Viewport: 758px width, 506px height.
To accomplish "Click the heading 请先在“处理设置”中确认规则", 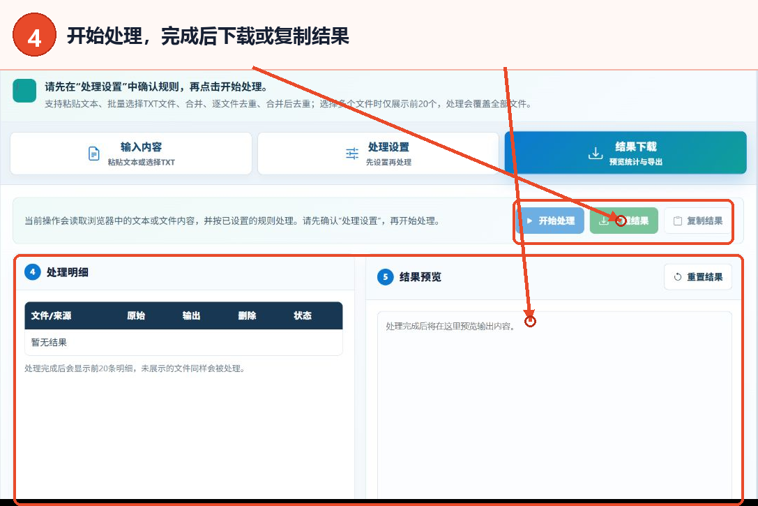I will pyautogui.click(x=156, y=87).
